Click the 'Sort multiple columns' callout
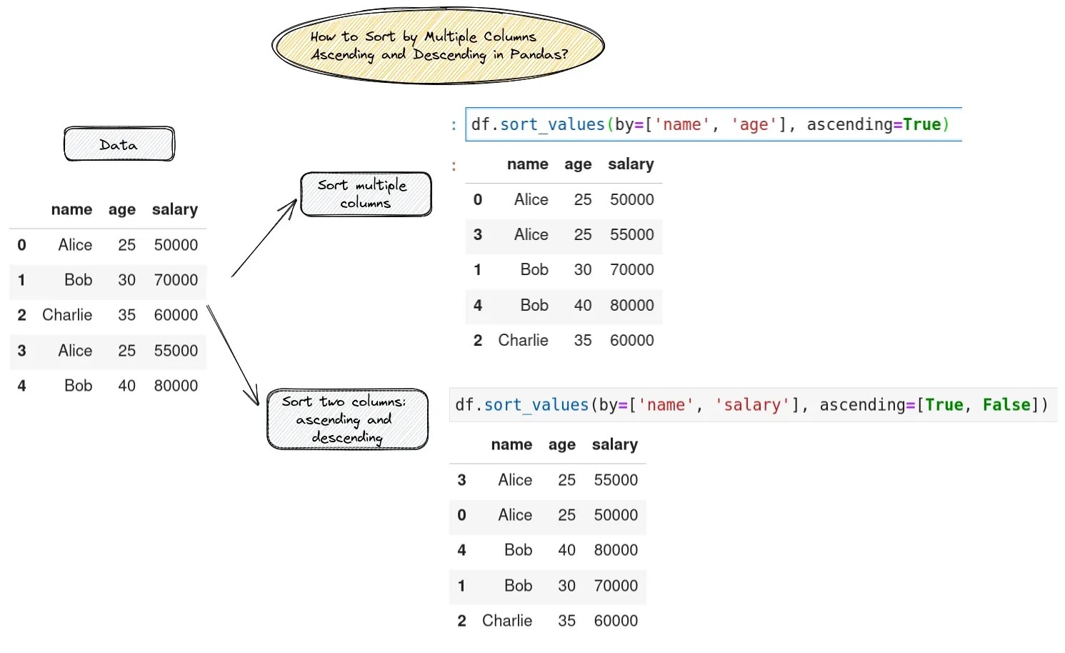 (365, 194)
